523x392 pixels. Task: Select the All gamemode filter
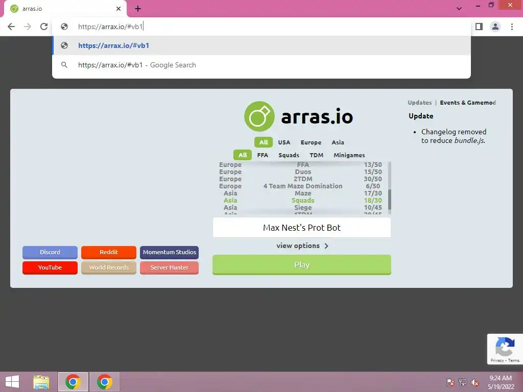(243, 155)
